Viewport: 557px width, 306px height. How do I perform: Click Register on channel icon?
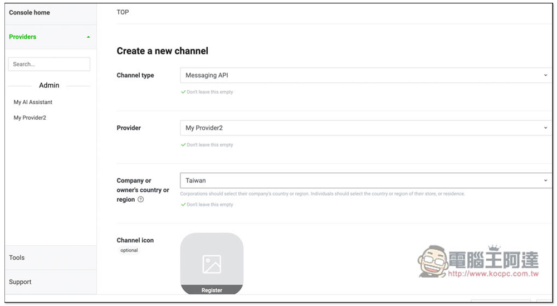pos(212,290)
